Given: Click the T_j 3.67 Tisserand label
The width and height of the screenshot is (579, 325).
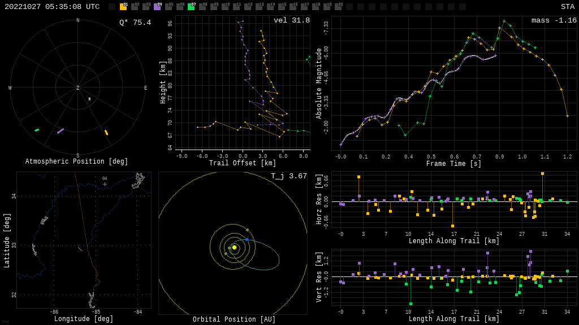Looking at the screenshot, I should point(288,176).
